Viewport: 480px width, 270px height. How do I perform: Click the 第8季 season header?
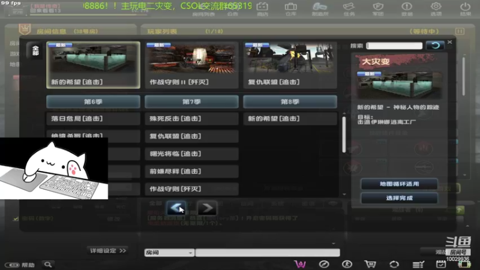coord(290,101)
